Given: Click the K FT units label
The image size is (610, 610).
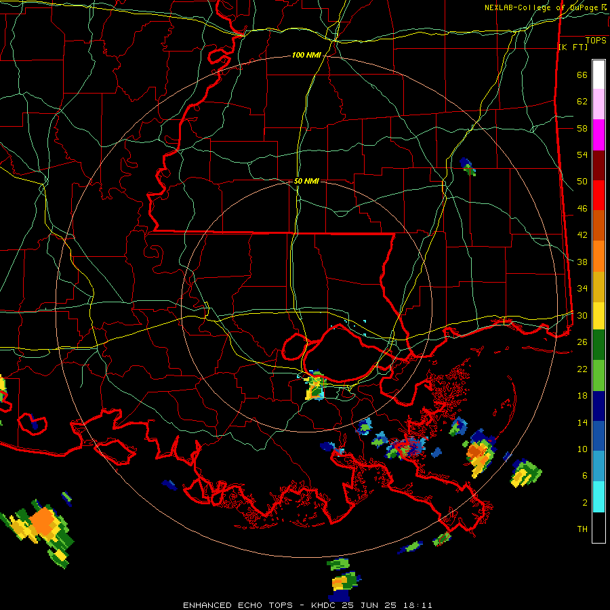Looking at the screenshot, I should pyautogui.click(x=573, y=47).
